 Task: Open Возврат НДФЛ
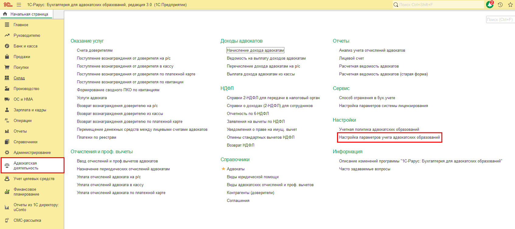[x=241, y=145]
